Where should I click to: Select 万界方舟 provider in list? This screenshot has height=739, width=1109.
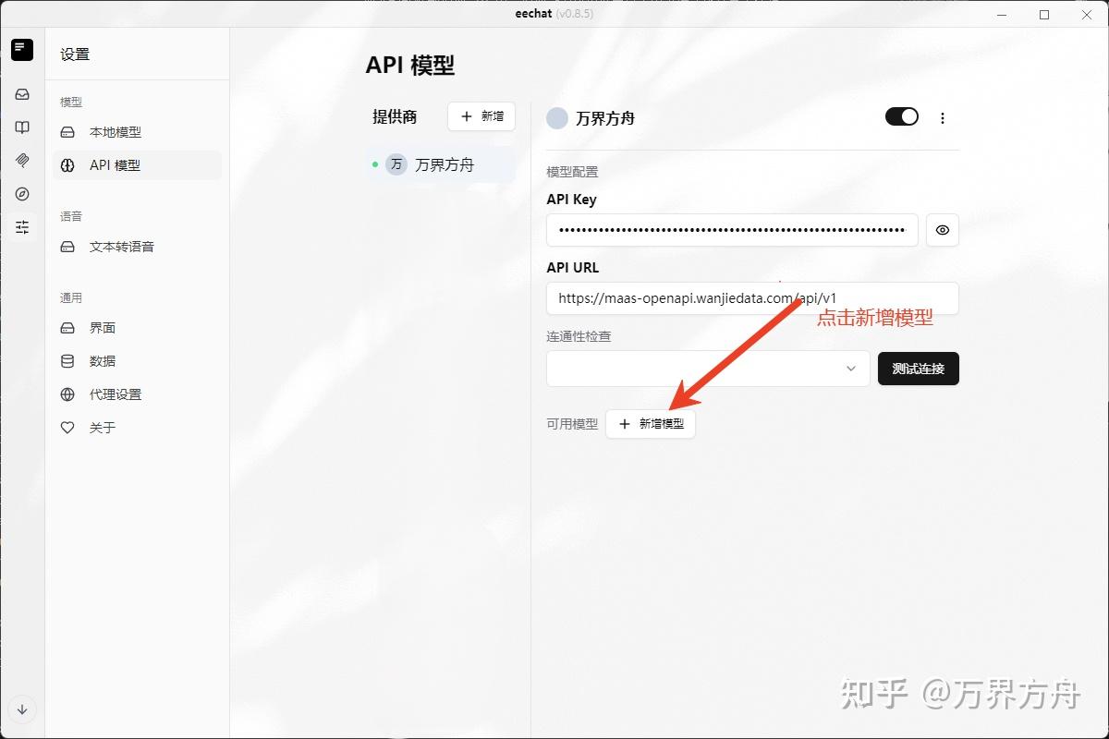[x=441, y=165]
